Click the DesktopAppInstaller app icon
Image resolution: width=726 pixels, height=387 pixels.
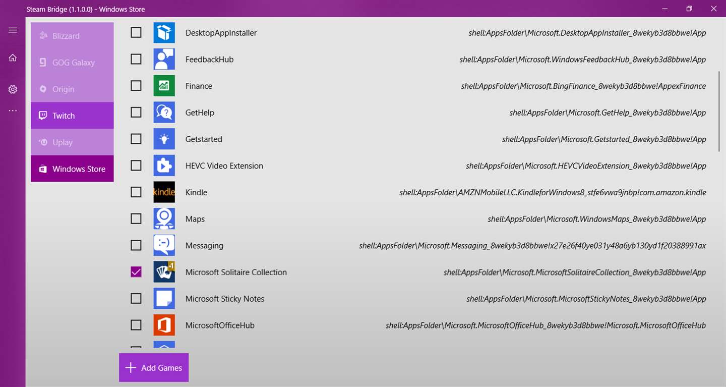pyautogui.click(x=164, y=33)
